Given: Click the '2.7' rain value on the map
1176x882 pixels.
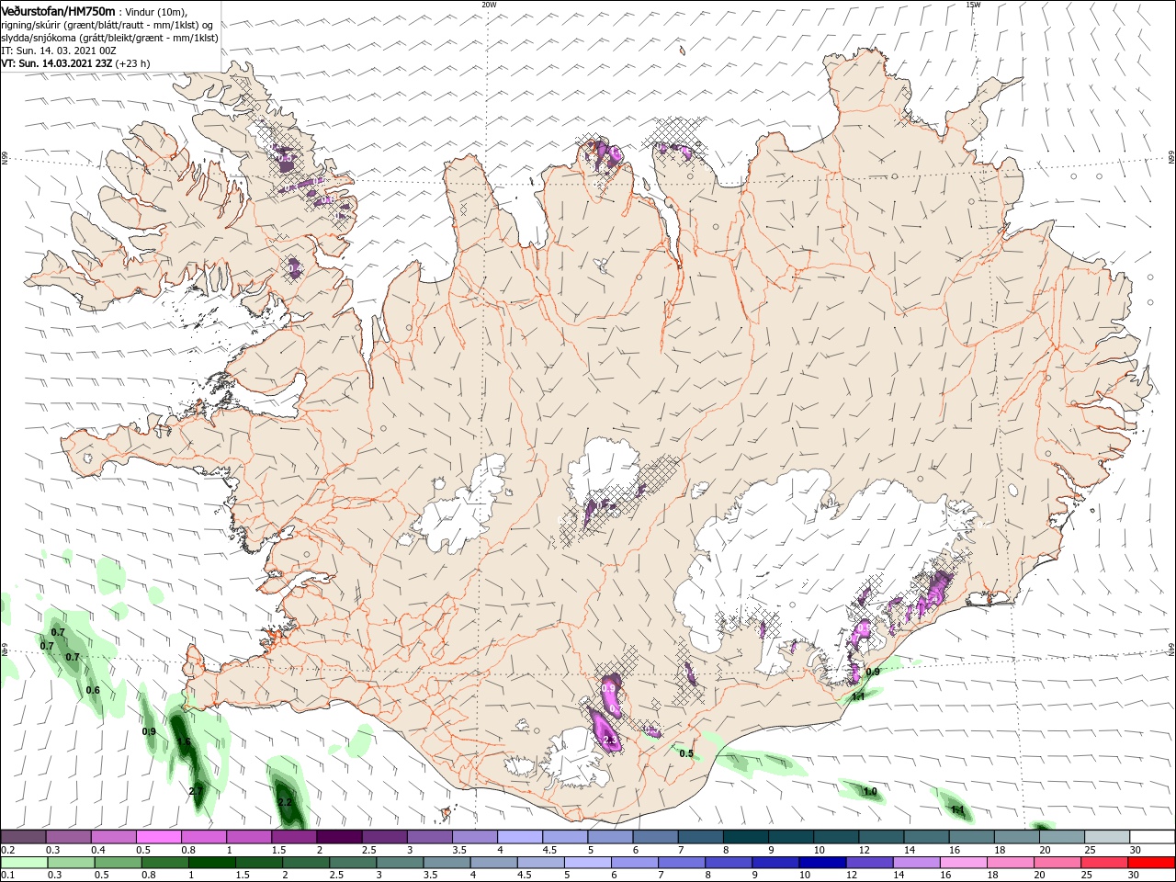Looking at the screenshot, I should click(x=196, y=791).
